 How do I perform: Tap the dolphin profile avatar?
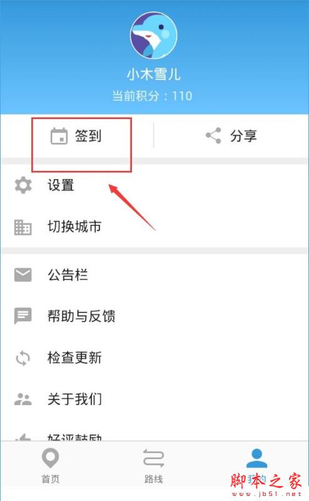(x=154, y=36)
